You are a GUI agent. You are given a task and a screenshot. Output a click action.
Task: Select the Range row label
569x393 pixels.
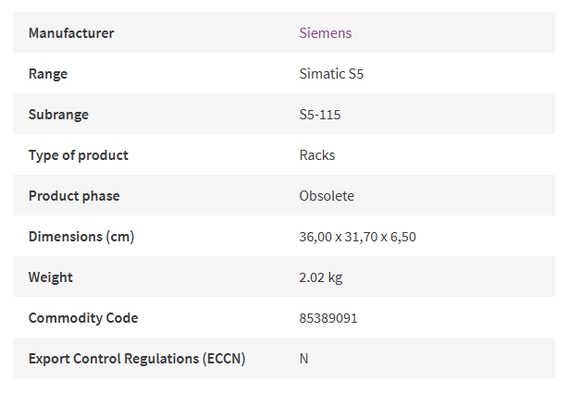(x=48, y=74)
